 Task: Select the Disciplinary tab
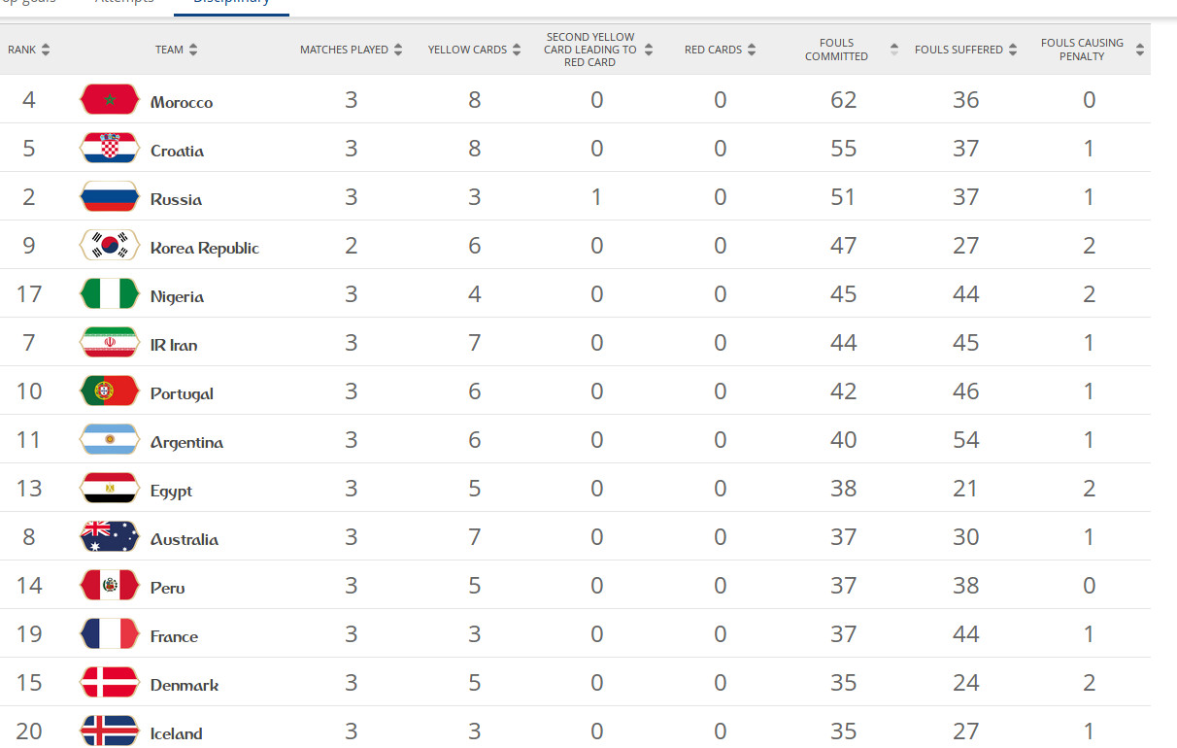(x=231, y=3)
